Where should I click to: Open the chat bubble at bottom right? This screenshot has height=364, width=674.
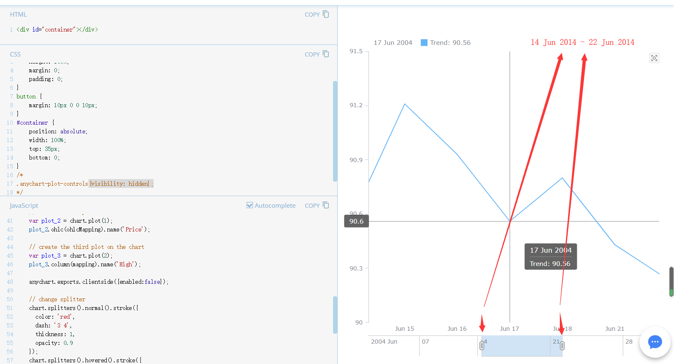point(655,342)
